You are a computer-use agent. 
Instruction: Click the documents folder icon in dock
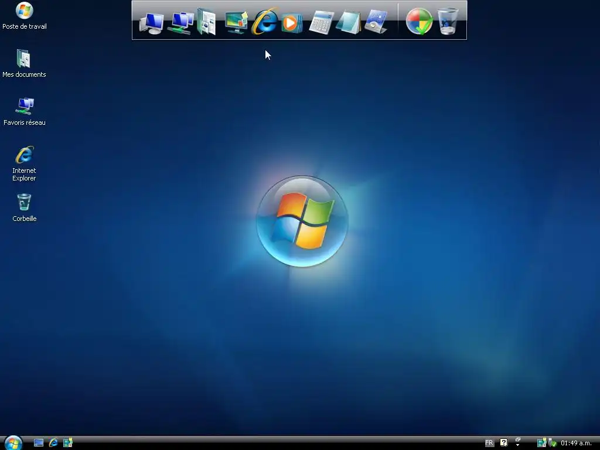coord(207,22)
